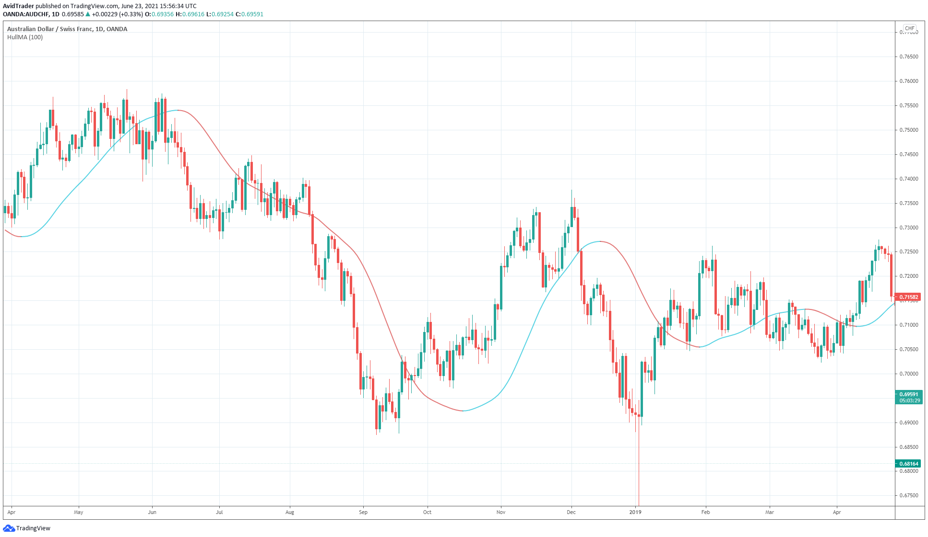928x537 pixels.
Task: Click the HullMA (100) indicator legend
Action: click(x=25, y=37)
